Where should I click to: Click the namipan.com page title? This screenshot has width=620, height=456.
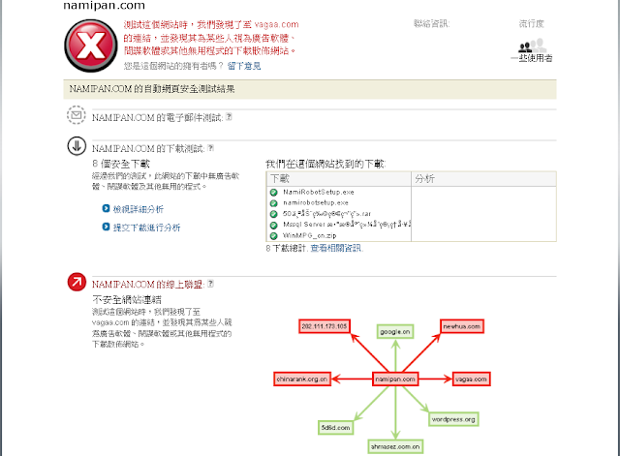(x=105, y=5)
